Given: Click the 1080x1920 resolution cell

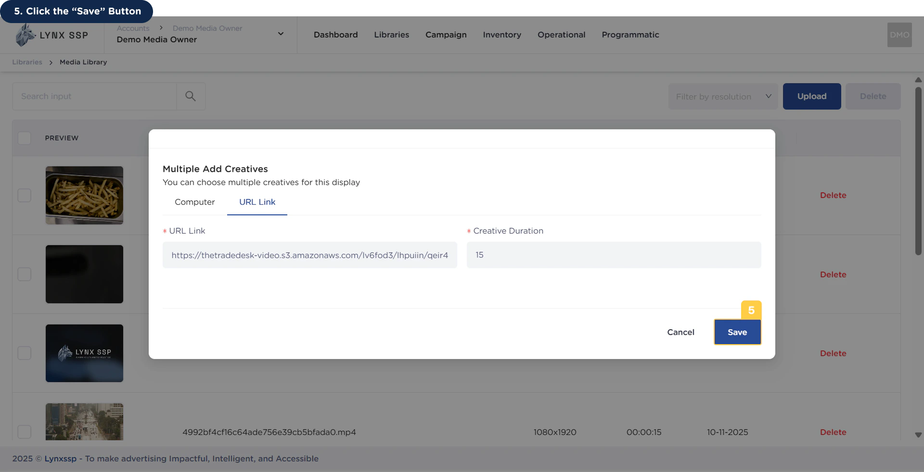Looking at the screenshot, I should click(554, 432).
